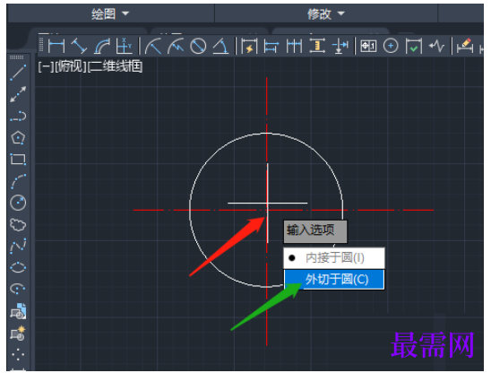Select the Arc Length dimension tool
This screenshot has height=373, width=491.
[102, 46]
